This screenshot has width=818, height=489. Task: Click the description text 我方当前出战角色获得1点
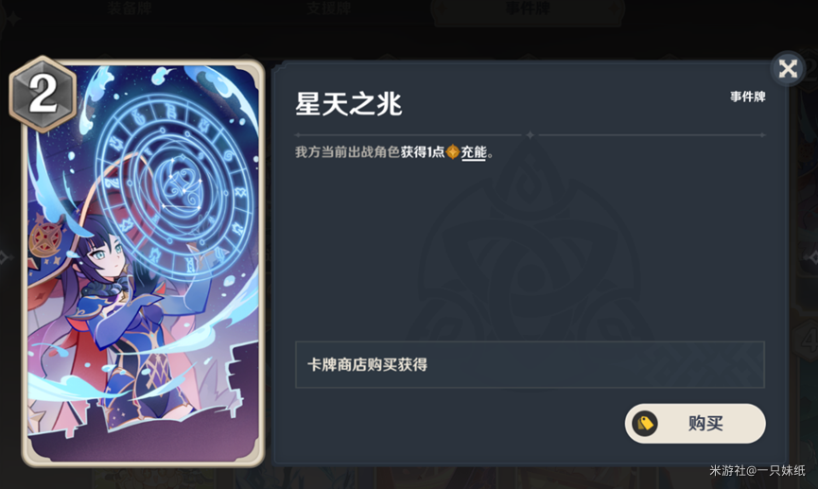pyautogui.click(x=370, y=152)
